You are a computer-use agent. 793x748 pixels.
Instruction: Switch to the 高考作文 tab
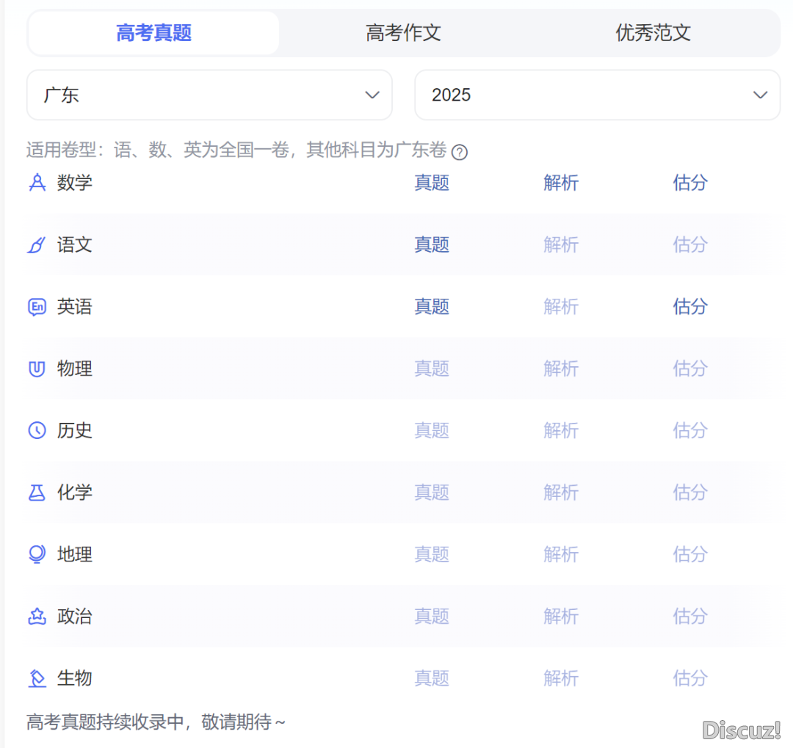403,33
